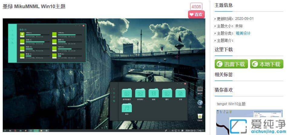Click the 本地下载 download button
This screenshot has height=135, width=287.
(x=267, y=64)
